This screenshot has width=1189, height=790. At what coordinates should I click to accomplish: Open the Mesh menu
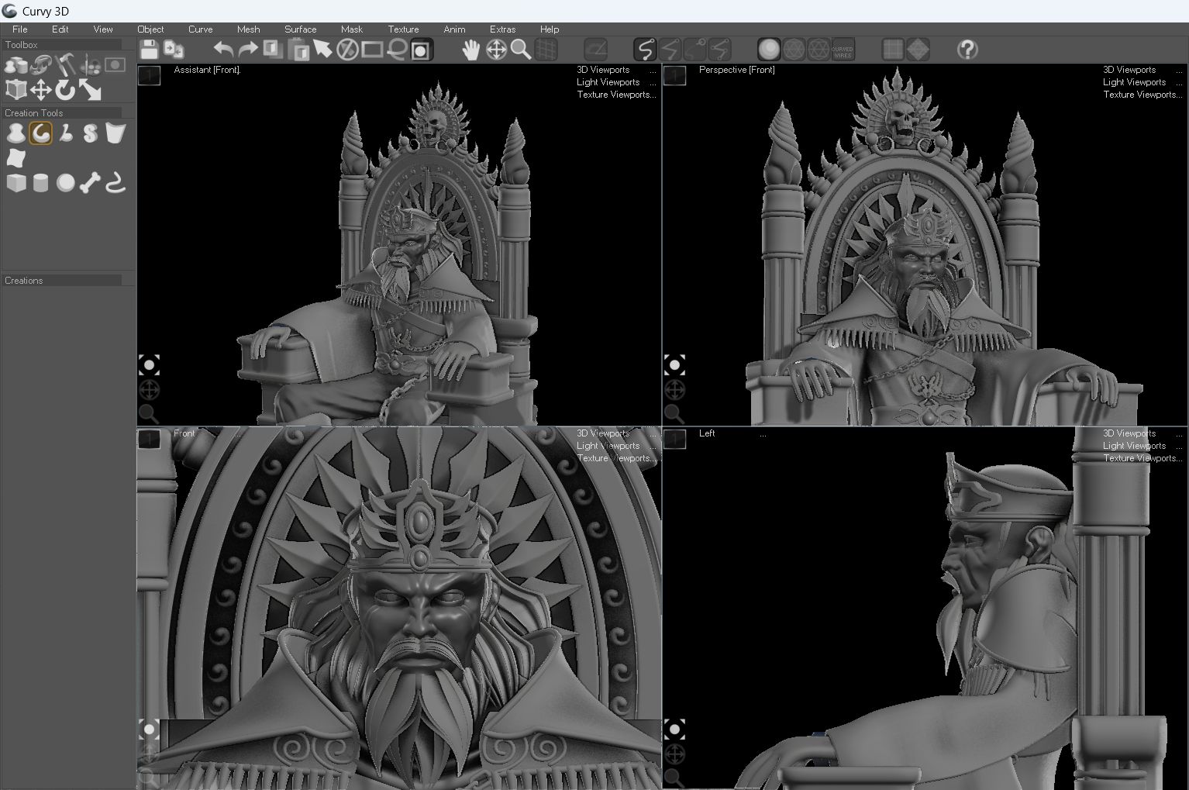[x=248, y=29]
